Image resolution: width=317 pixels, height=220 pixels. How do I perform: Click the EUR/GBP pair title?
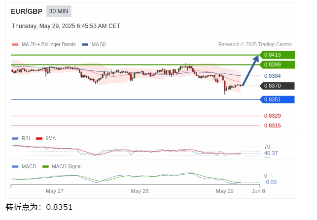coord(27,11)
